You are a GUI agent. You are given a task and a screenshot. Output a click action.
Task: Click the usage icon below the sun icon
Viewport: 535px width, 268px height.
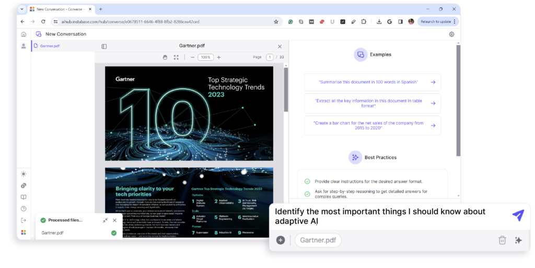coord(24,185)
